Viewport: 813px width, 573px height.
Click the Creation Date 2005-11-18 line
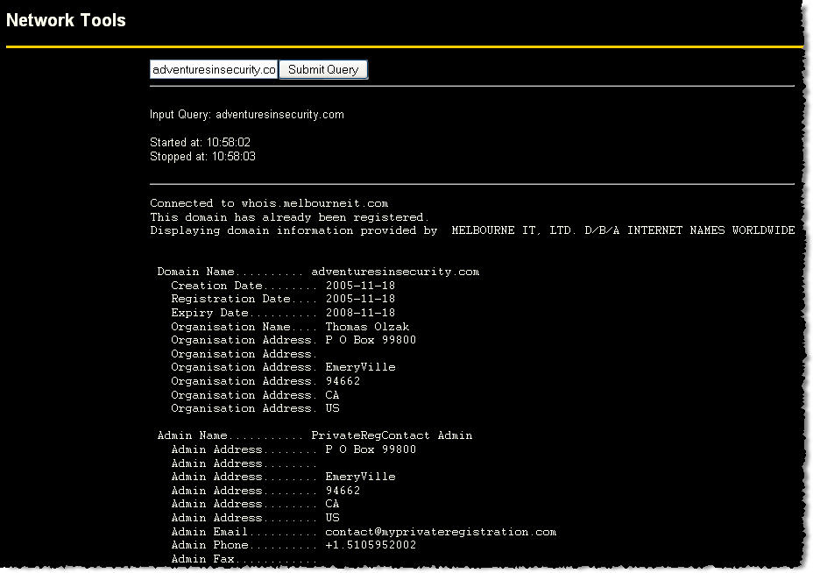click(x=282, y=286)
